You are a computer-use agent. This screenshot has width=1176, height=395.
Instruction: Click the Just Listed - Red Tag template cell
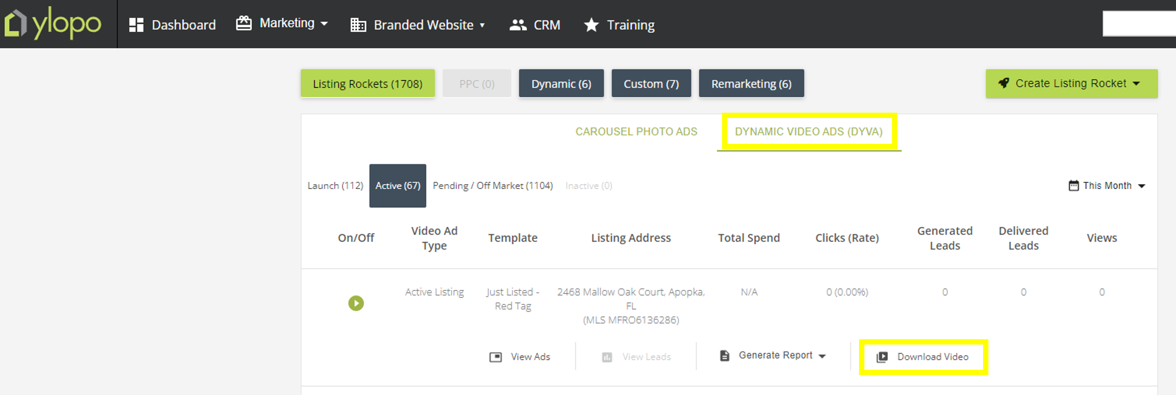pos(513,299)
